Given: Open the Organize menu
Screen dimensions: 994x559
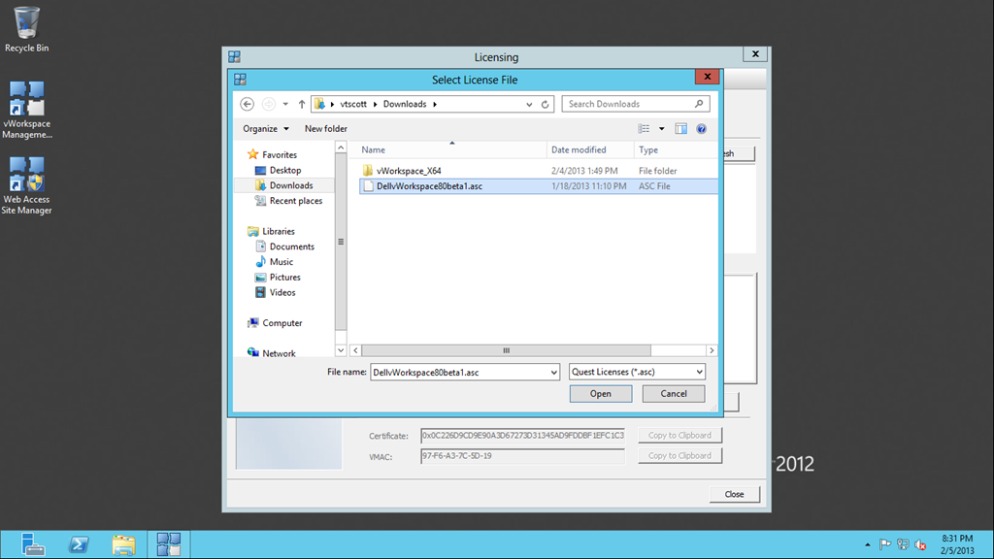Looking at the screenshot, I should [266, 129].
